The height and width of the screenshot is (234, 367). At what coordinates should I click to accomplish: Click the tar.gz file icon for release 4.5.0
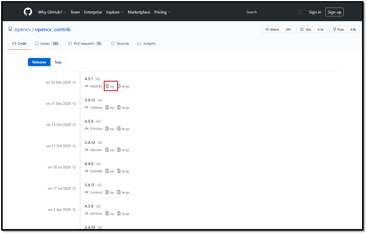119,129
